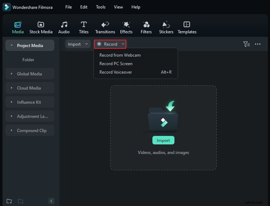Select the Transitions tab
The width and height of the screenshot is (270, 206).
pyautogui.click(x=105, y=28)
